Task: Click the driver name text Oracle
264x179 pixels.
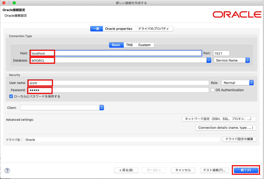Action: tap(30, 140)
